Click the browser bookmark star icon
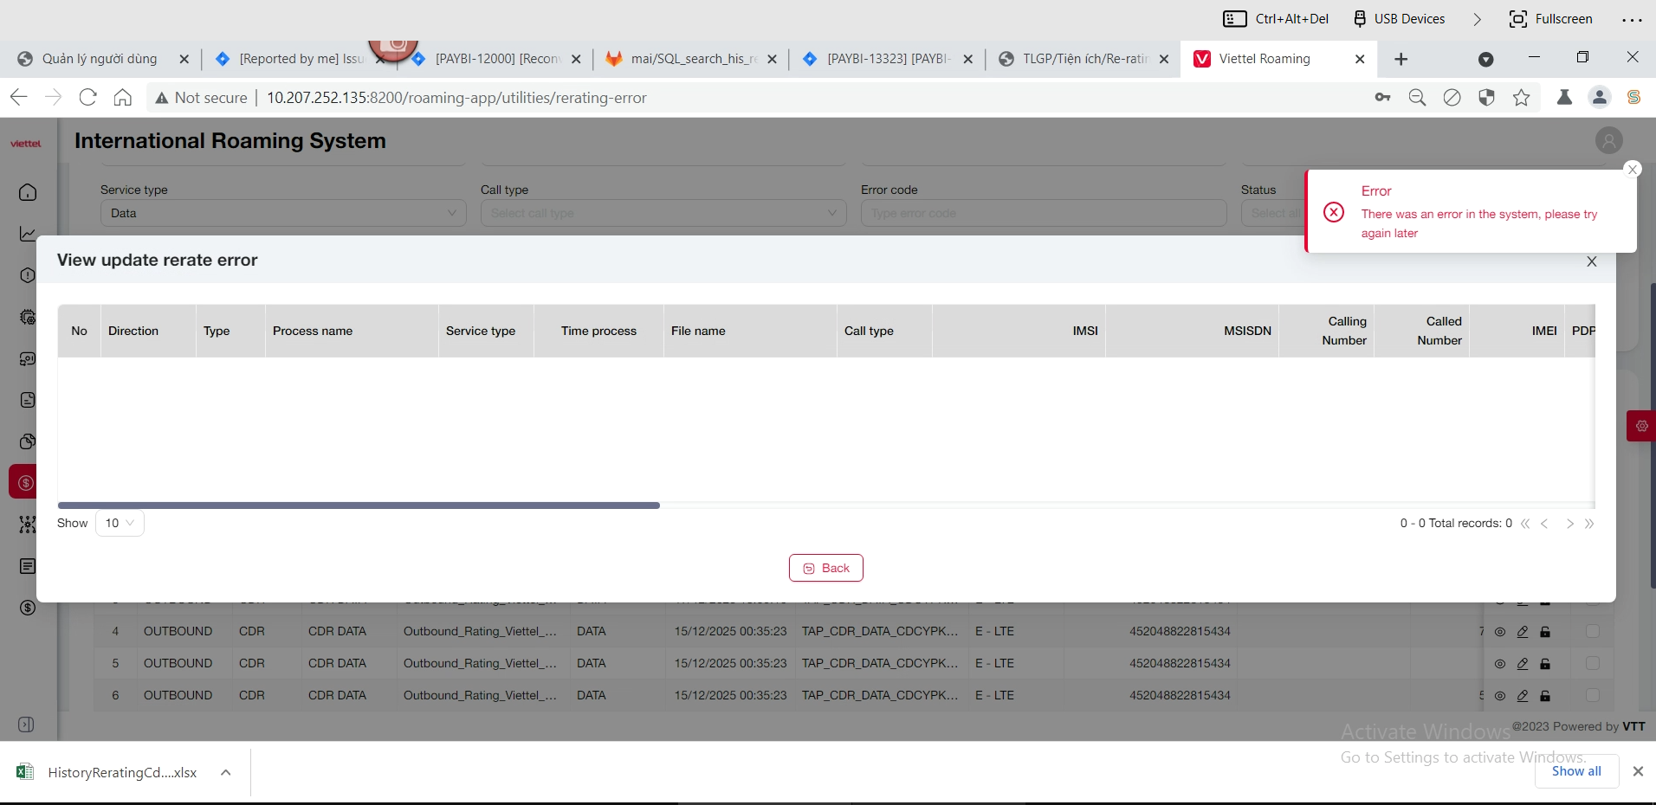 (x=1521, y=98)
